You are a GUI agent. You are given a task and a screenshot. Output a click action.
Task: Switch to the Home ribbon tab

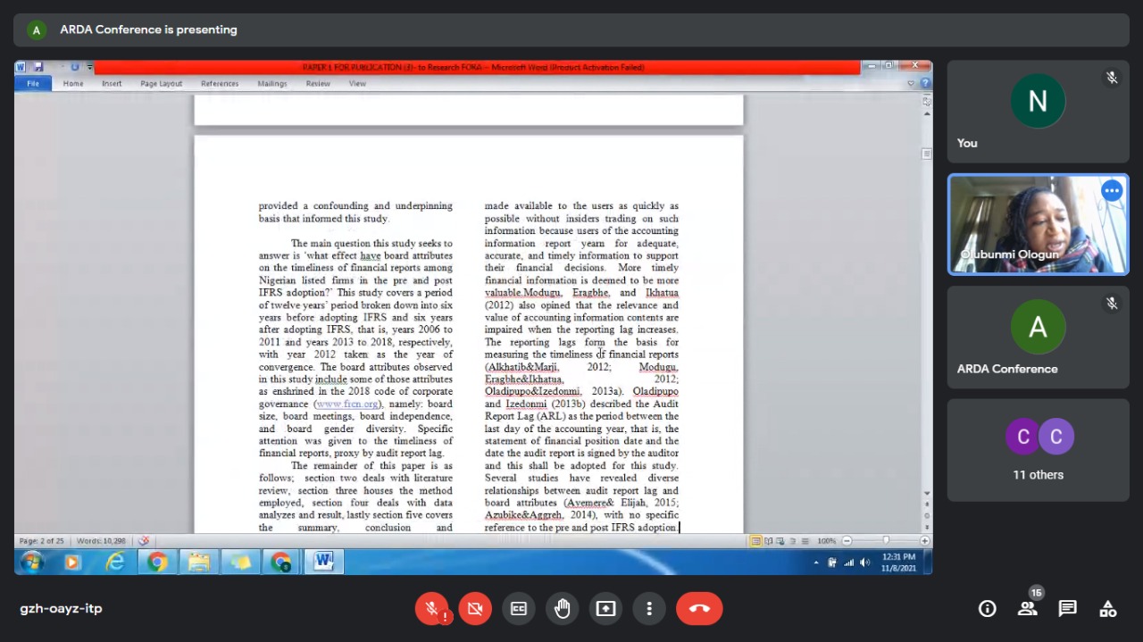pos(73,84)
